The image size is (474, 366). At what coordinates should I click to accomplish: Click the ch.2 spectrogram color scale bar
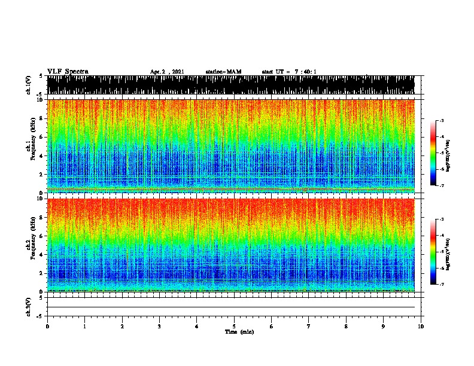tap(433, 252)
